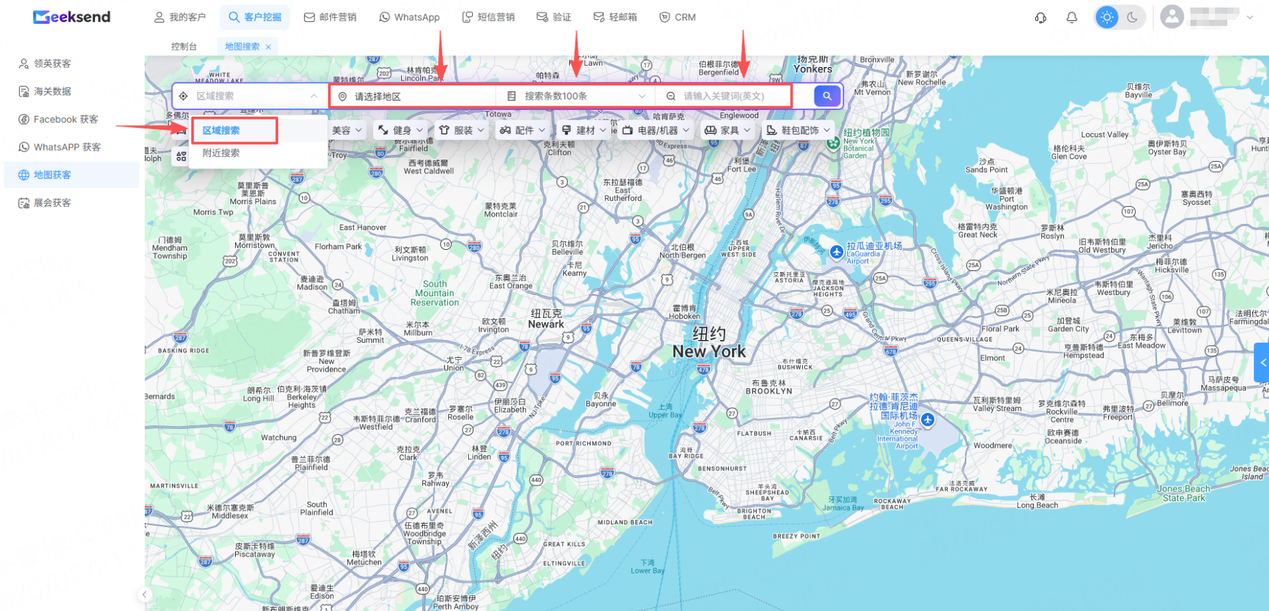Expand the 电器/机器 category dropdown

click(656, 130)
